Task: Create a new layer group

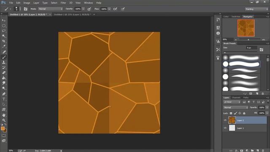Action: pos(252,150)
